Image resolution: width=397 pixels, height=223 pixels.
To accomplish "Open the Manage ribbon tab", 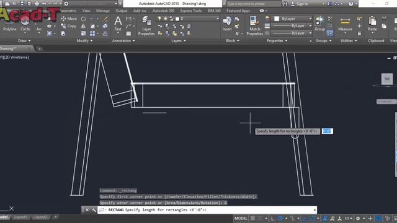I will (x=103, y=11).
